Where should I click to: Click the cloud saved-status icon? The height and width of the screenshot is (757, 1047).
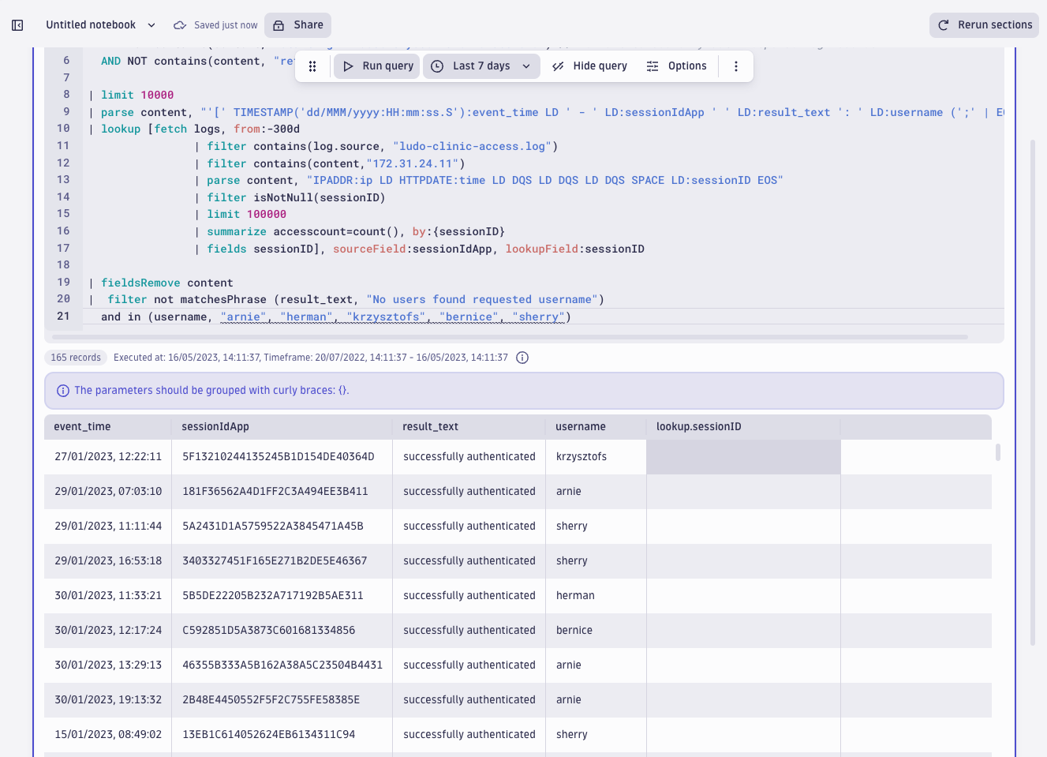click(180, 24)
